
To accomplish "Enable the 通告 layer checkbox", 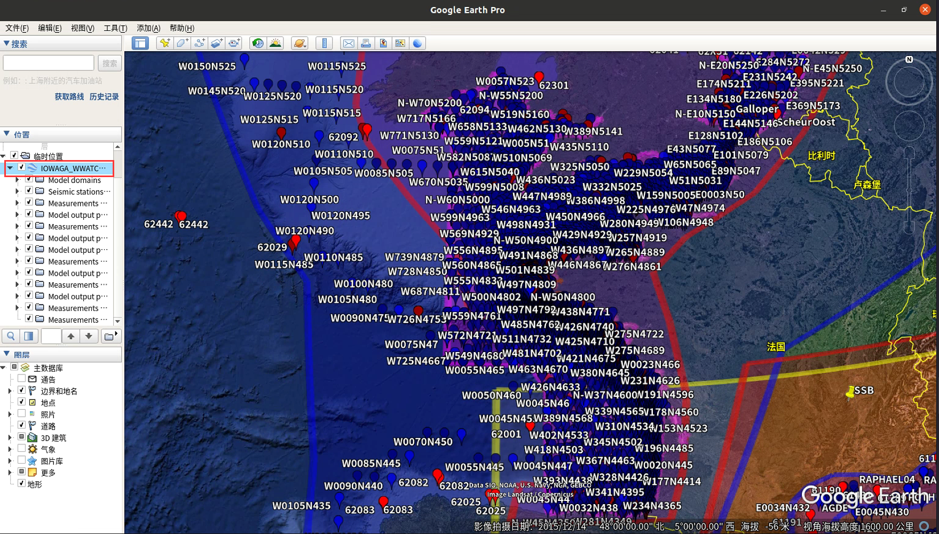I will 21,379.
